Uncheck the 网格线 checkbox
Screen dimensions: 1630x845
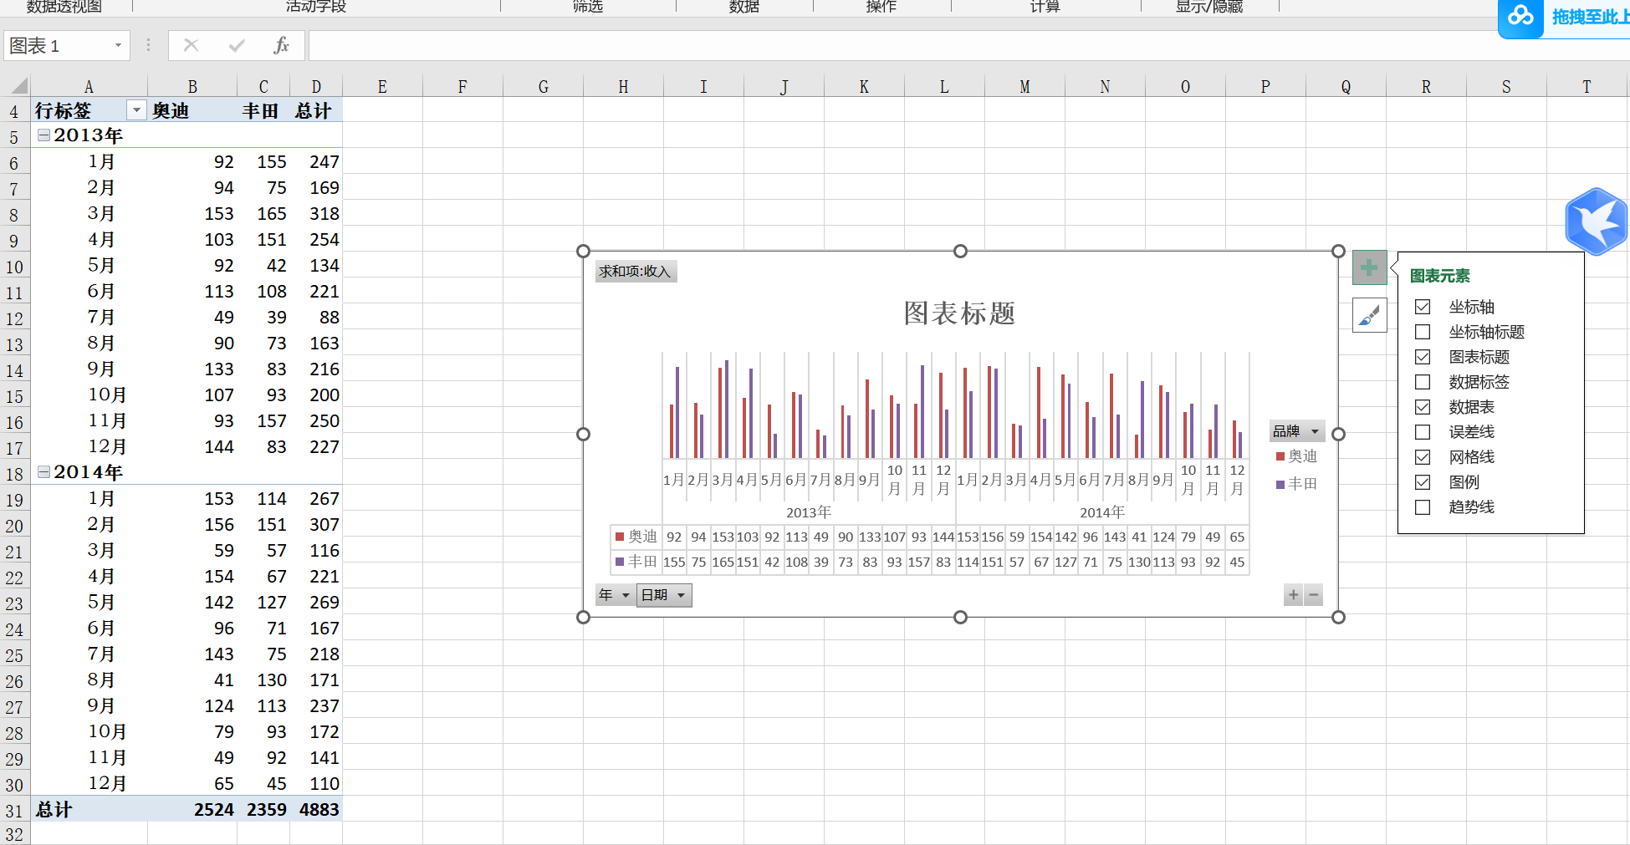(1423, 457)
